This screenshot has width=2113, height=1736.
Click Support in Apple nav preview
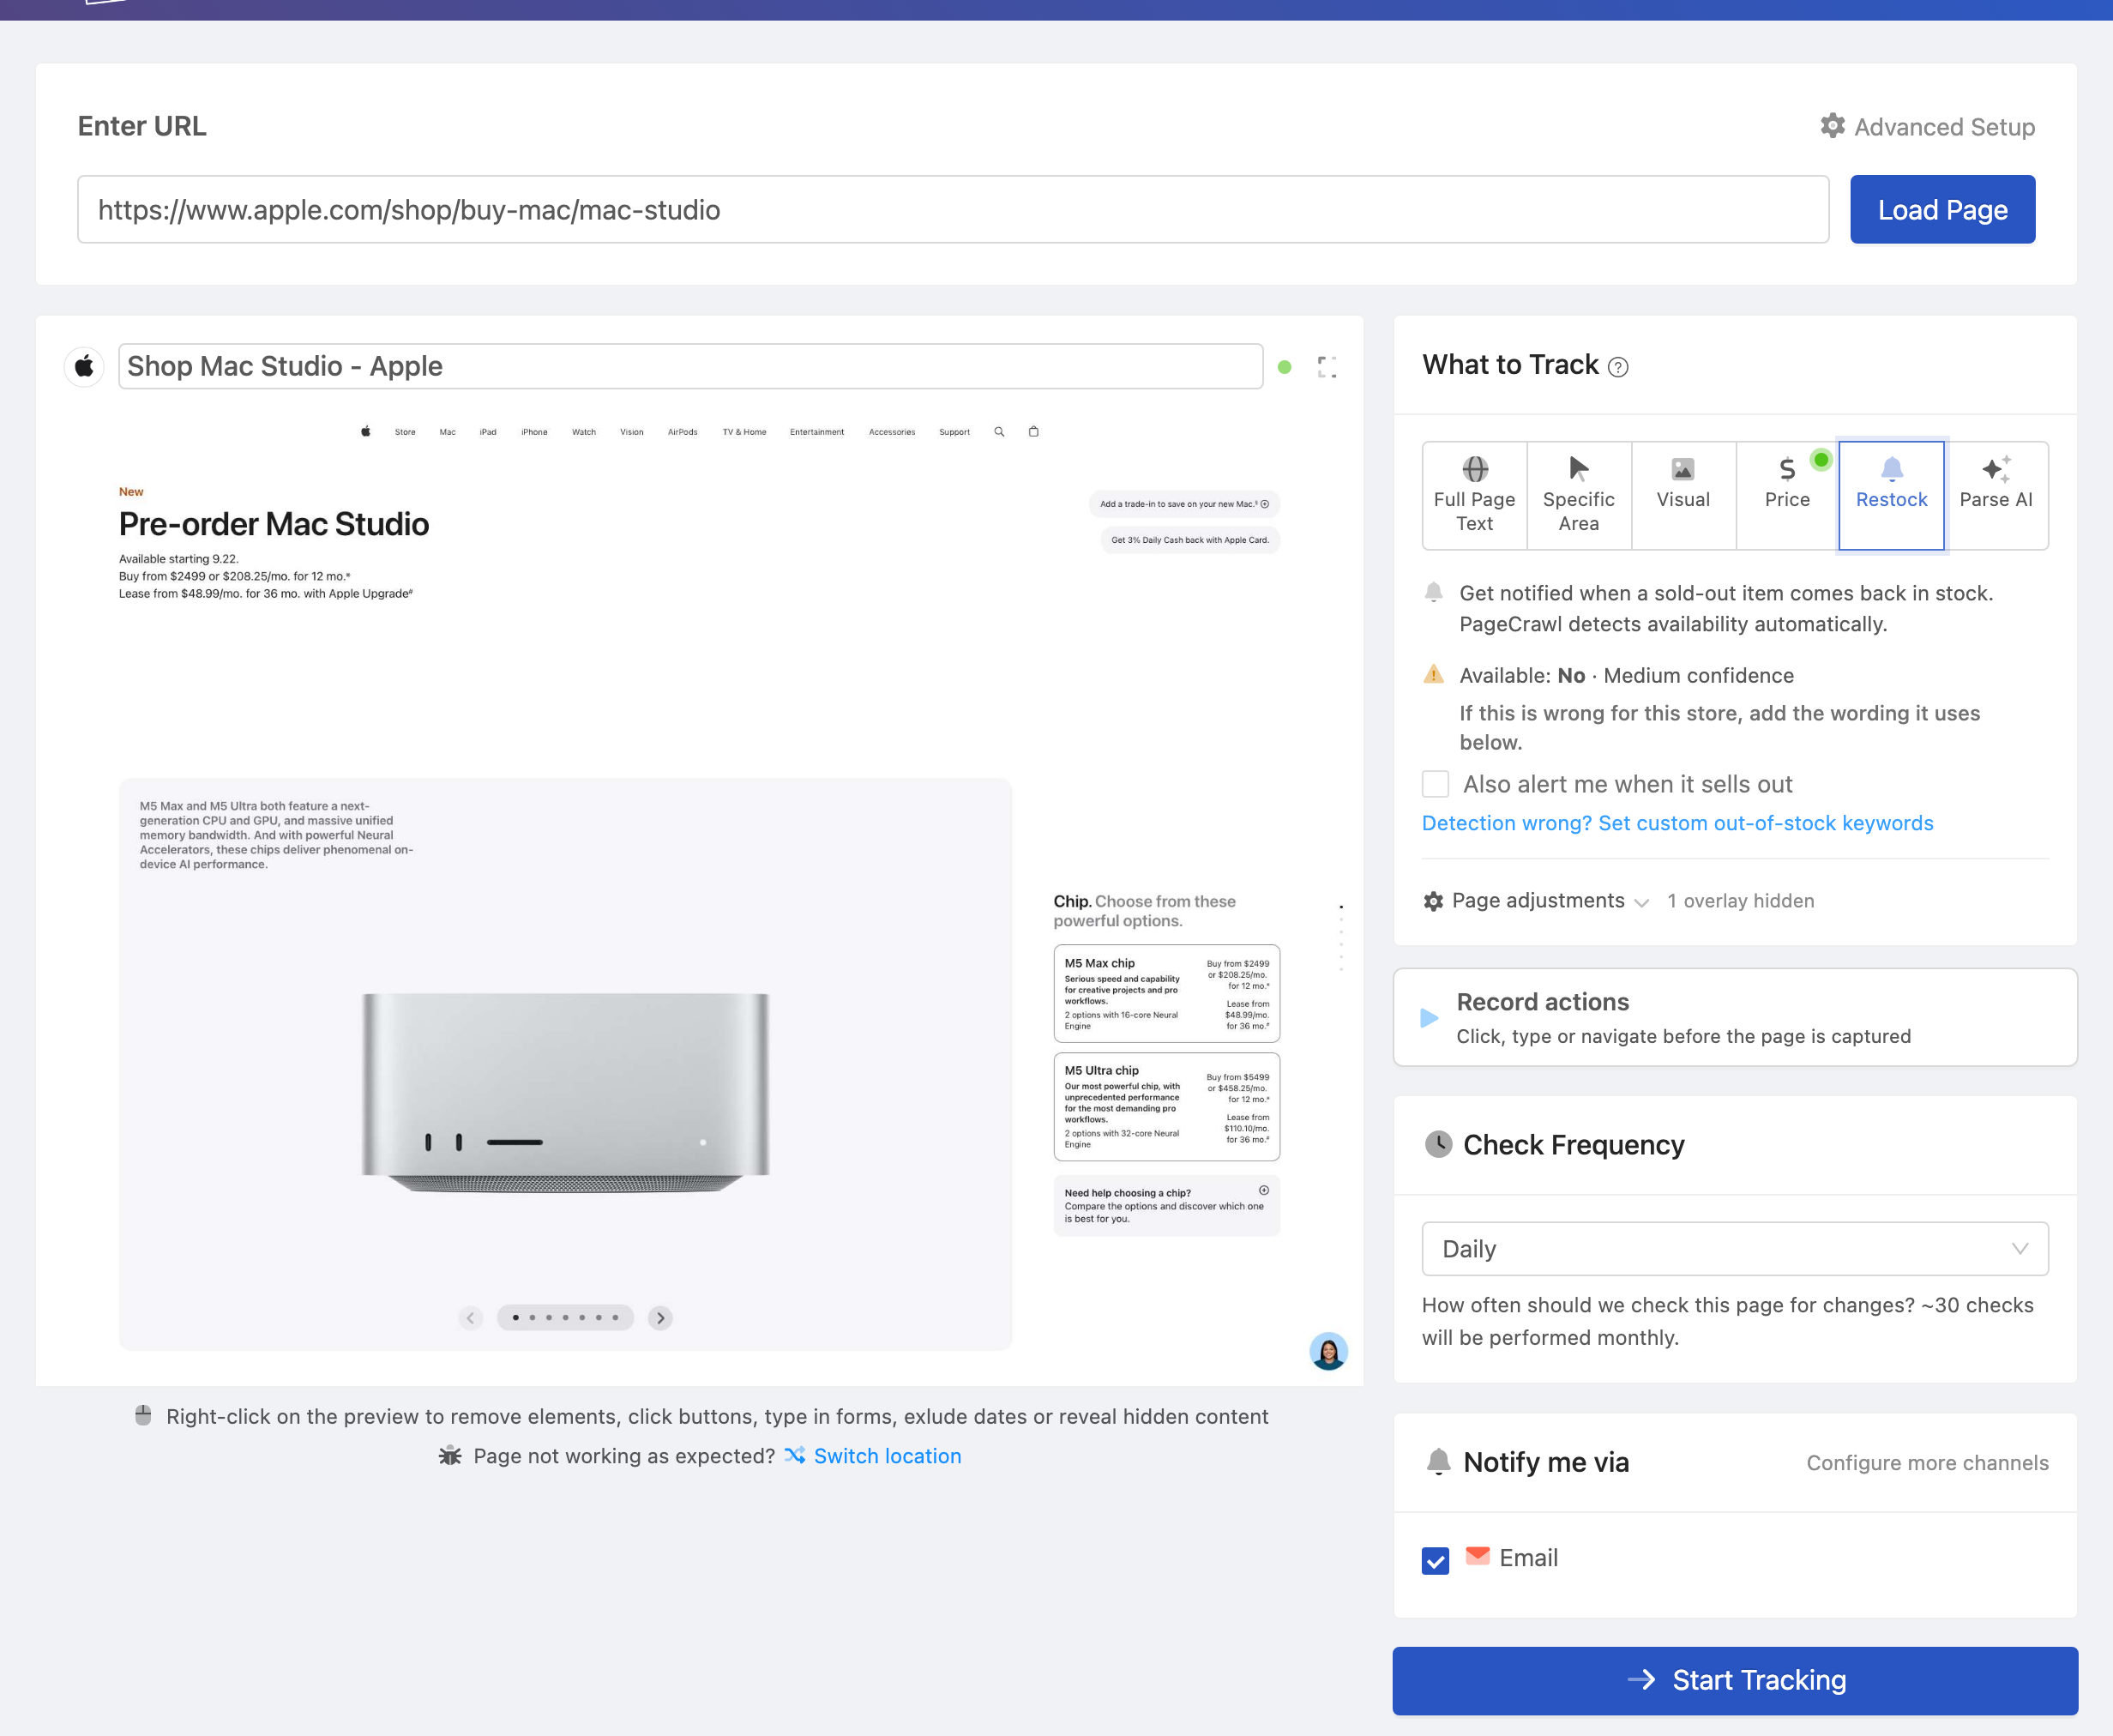click(x=954, y=432)
